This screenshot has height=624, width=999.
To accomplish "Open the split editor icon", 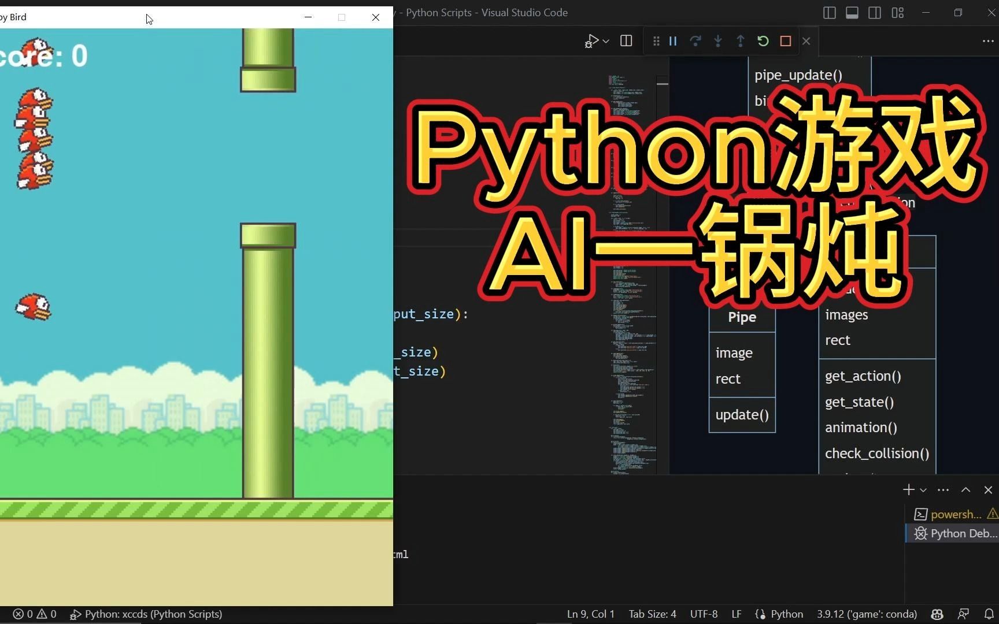I will coord(626,40).
